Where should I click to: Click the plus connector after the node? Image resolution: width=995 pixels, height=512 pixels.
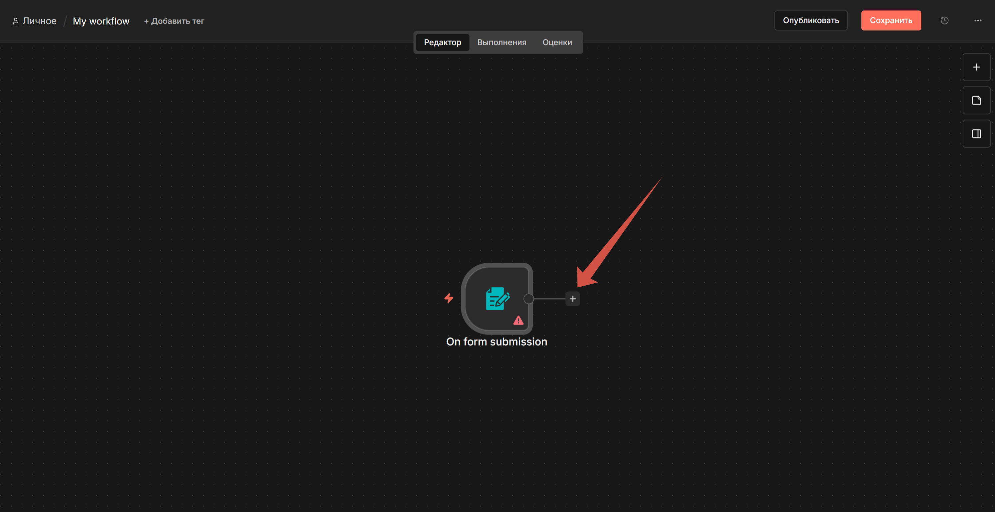click(572, 299)
